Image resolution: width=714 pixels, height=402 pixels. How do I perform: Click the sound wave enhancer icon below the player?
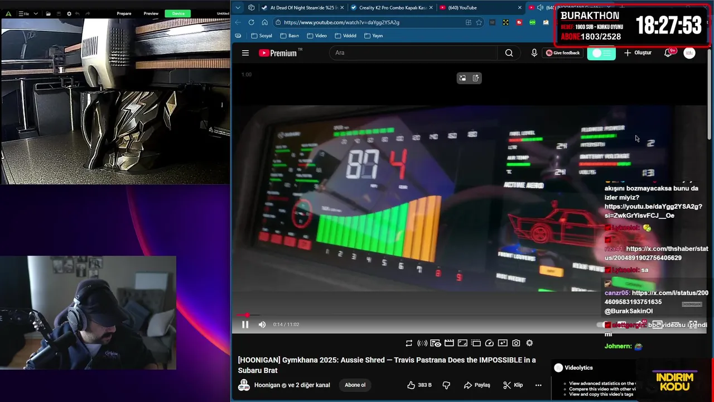pyautogui.click(x=422, y=343)
